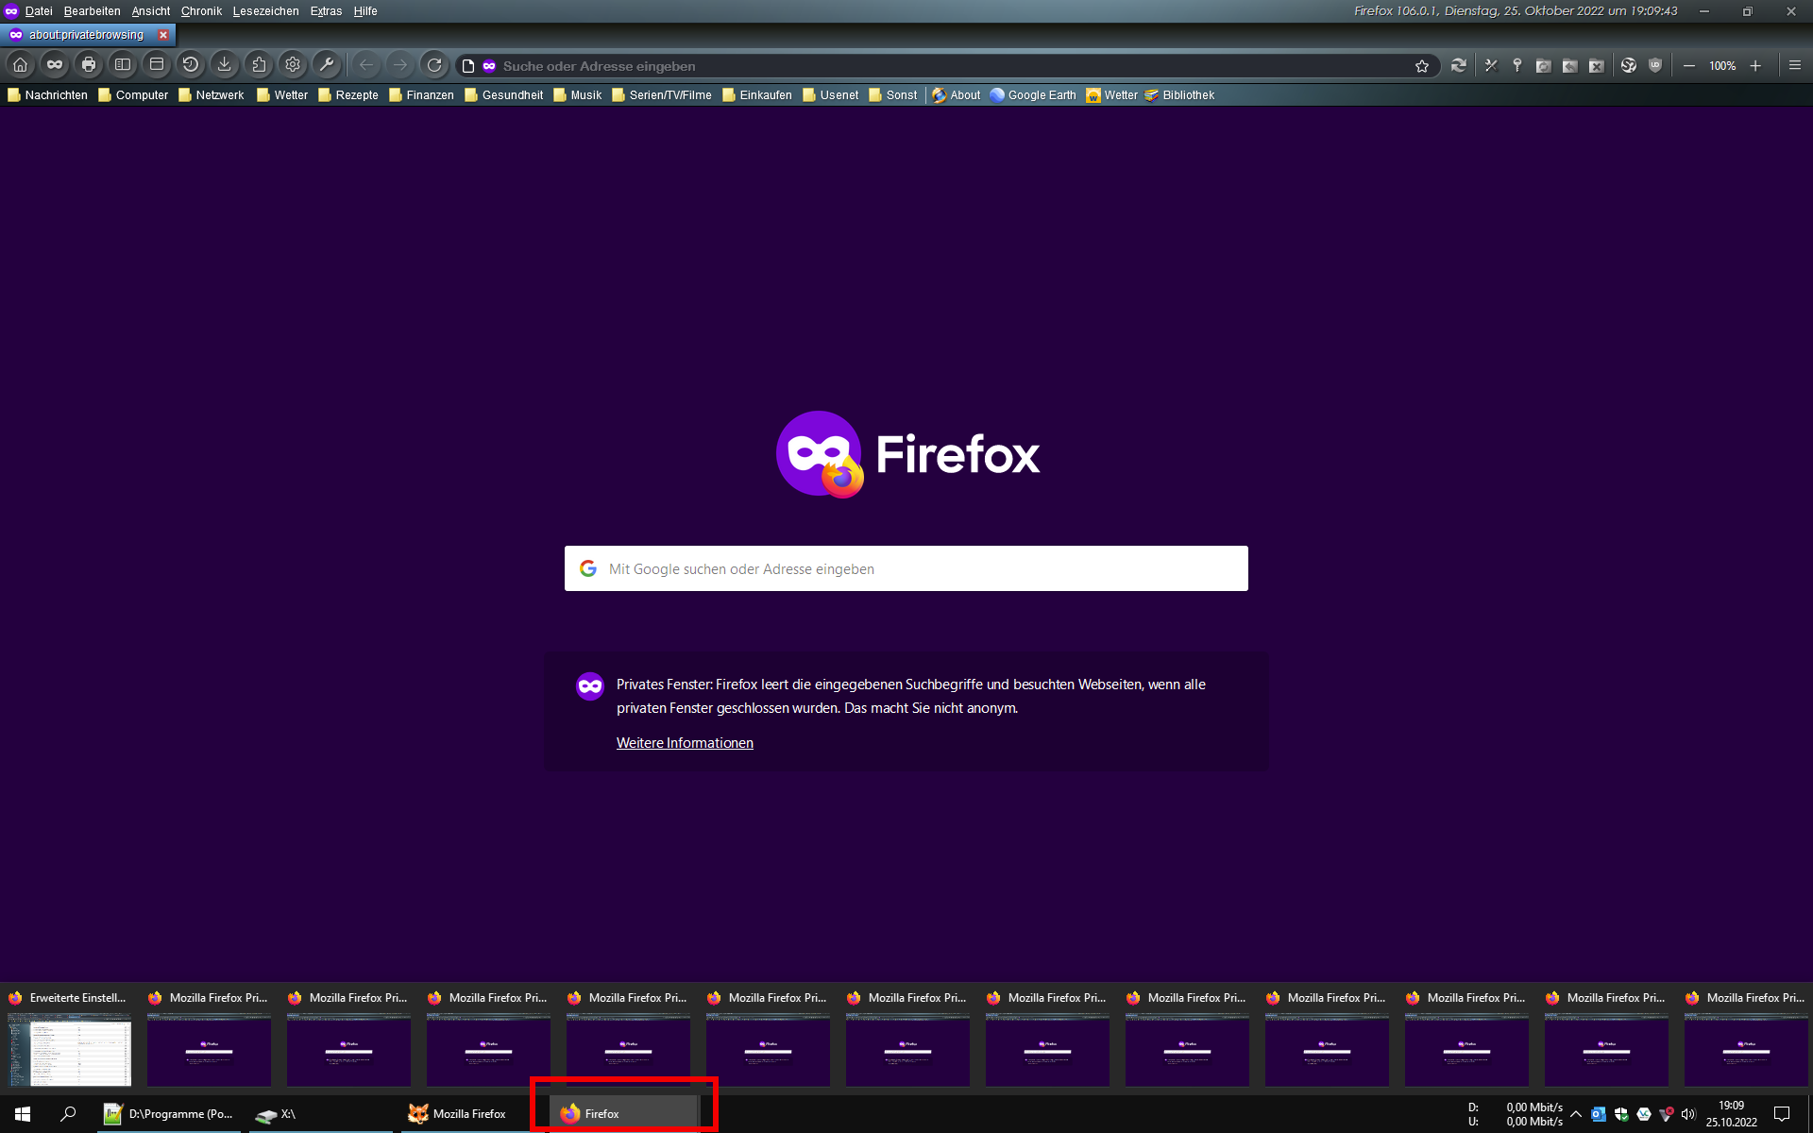
Task: Click the Home toolbar icon
Action: (20, 65)
